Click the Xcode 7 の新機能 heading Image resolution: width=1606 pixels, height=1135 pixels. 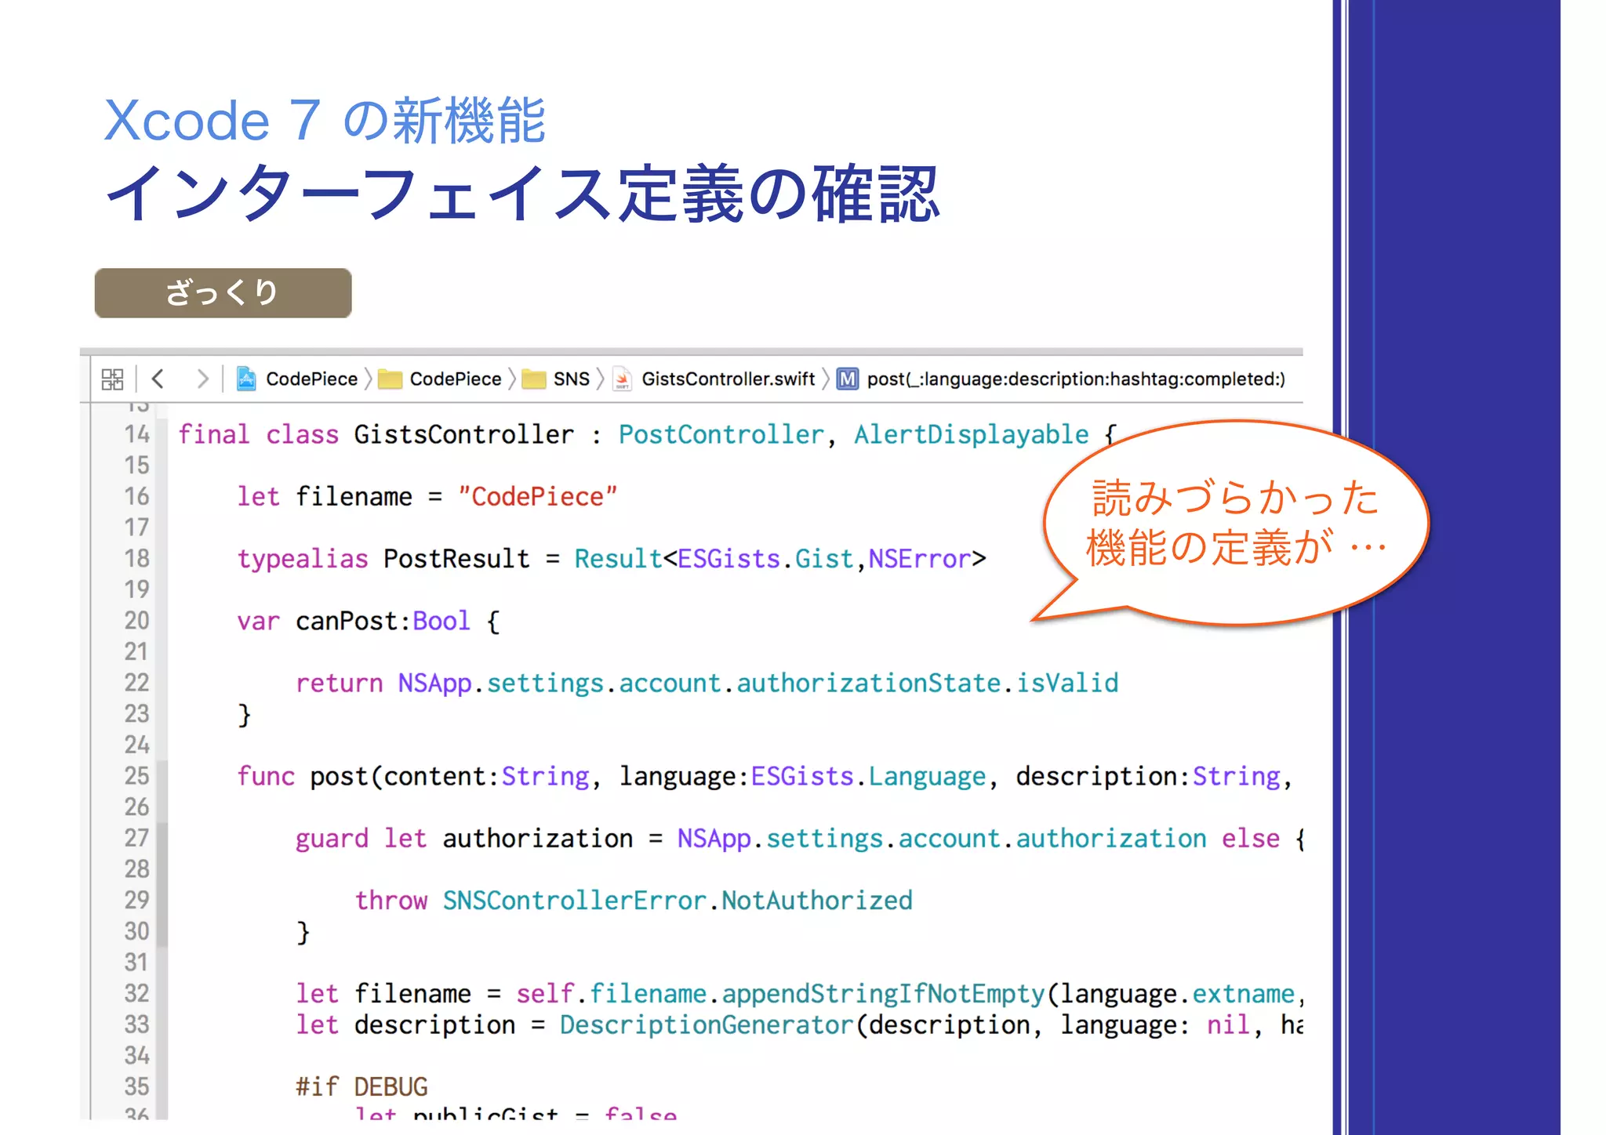pos(325,121)
